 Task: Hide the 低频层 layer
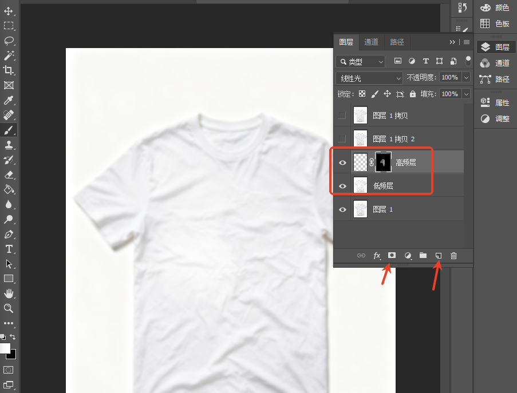(x=342, y=186)
